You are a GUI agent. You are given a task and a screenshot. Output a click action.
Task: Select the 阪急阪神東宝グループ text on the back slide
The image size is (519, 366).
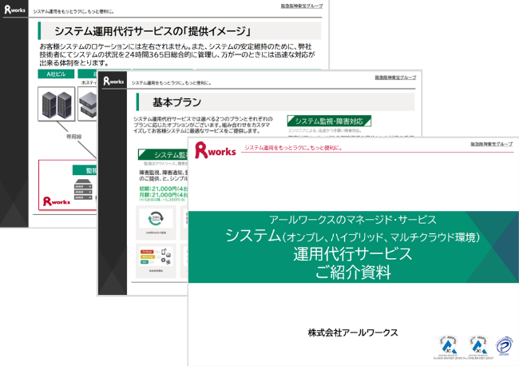pos(302,6)
